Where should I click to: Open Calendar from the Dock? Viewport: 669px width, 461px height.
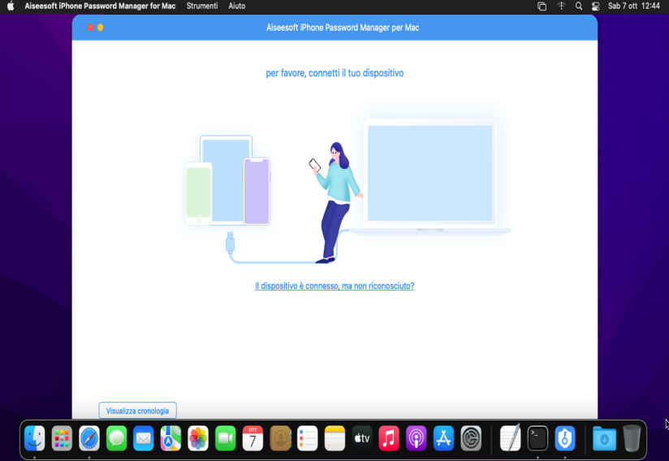(x=252, y=438)
